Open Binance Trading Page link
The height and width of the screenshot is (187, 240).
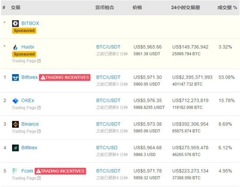click(x=26, y=131)
